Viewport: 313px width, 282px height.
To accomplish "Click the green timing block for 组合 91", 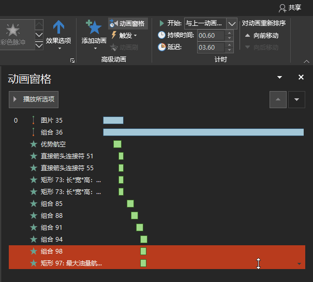I will click(140, 227).
